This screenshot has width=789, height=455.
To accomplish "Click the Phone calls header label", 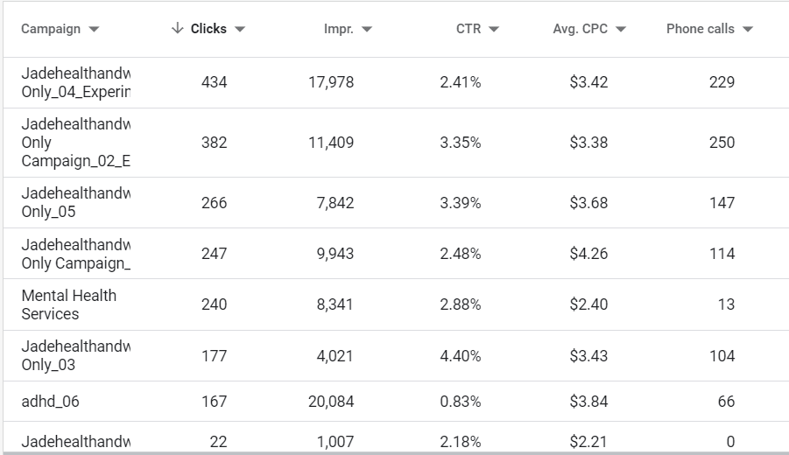I will (700, 29).
